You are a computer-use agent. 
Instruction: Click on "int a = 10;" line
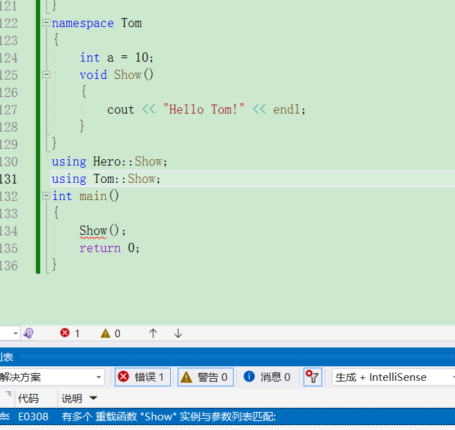pyautogui.click(x=117, y=57)
